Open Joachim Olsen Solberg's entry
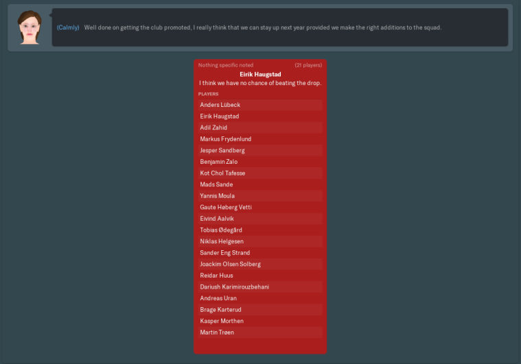Image resolution: width=521 pixels, height=364 pixels. (230, 264)
